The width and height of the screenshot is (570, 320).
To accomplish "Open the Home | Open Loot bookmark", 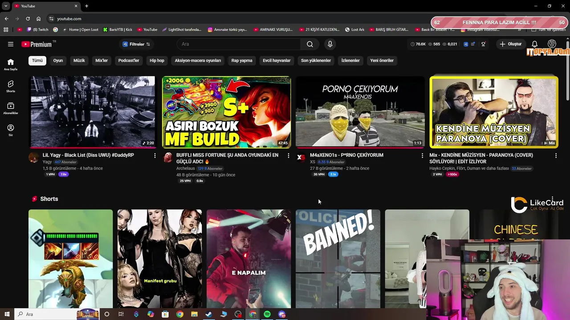I will click(x=81, y=30).
